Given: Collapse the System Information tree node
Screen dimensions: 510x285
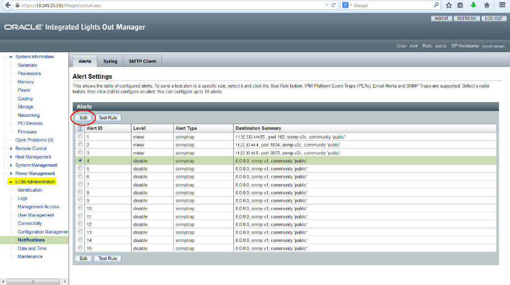Looking at the screenshot, I should point(11,57).
